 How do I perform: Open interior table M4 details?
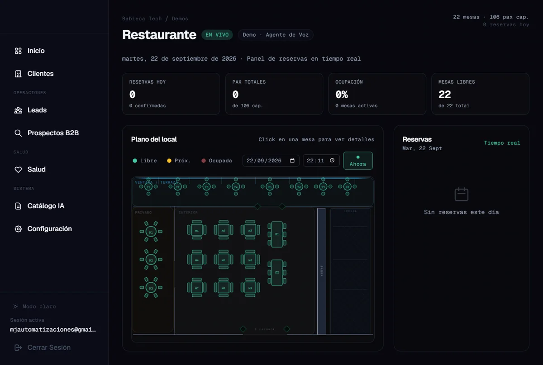196,260
